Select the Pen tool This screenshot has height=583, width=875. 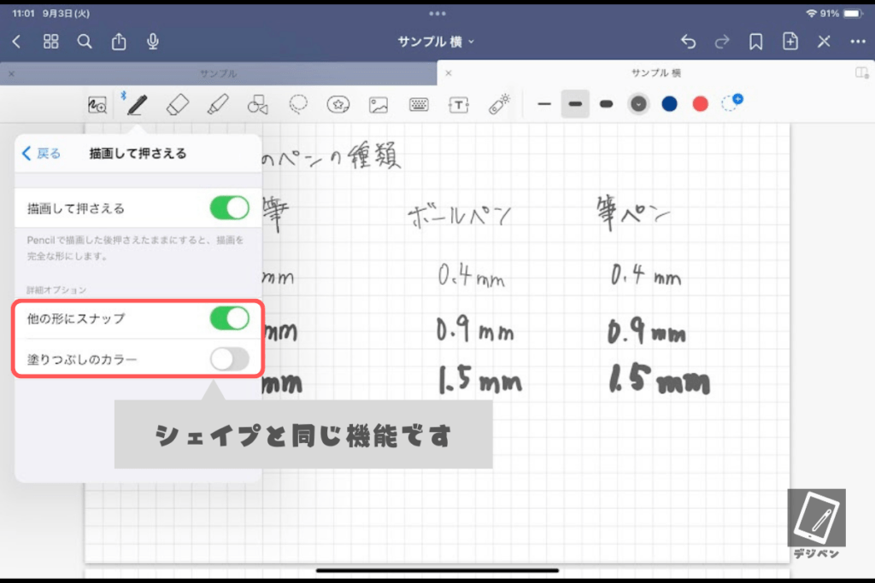coord(137,105)
